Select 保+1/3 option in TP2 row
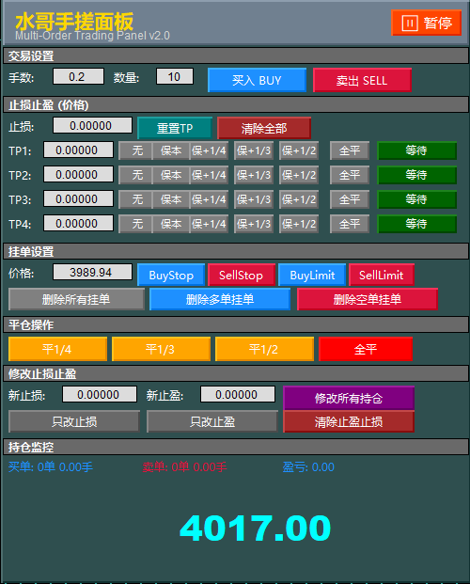The width and height of the screenshot is (470, 584). tap(254, 175)
